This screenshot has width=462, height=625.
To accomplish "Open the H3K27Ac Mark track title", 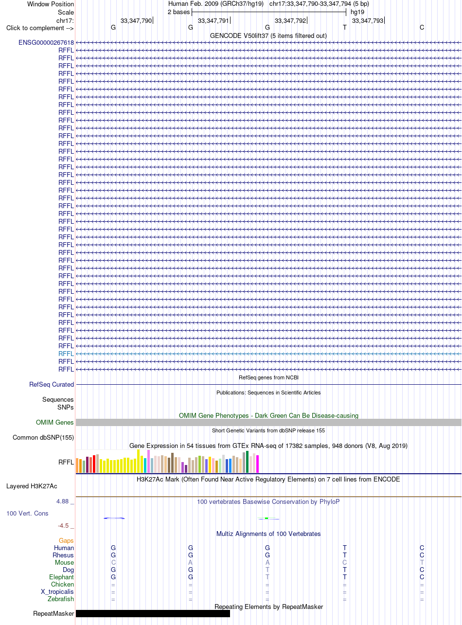I will (x=268, y=479).
